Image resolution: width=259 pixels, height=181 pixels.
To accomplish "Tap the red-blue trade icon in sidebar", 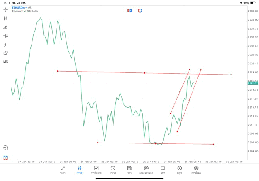I will point(6,158).
